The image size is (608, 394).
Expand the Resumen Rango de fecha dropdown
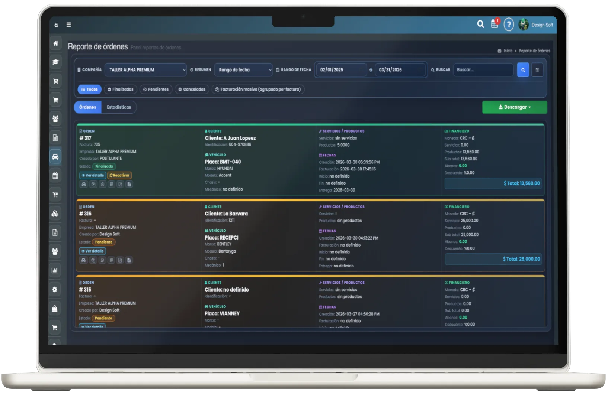[243, 70]
